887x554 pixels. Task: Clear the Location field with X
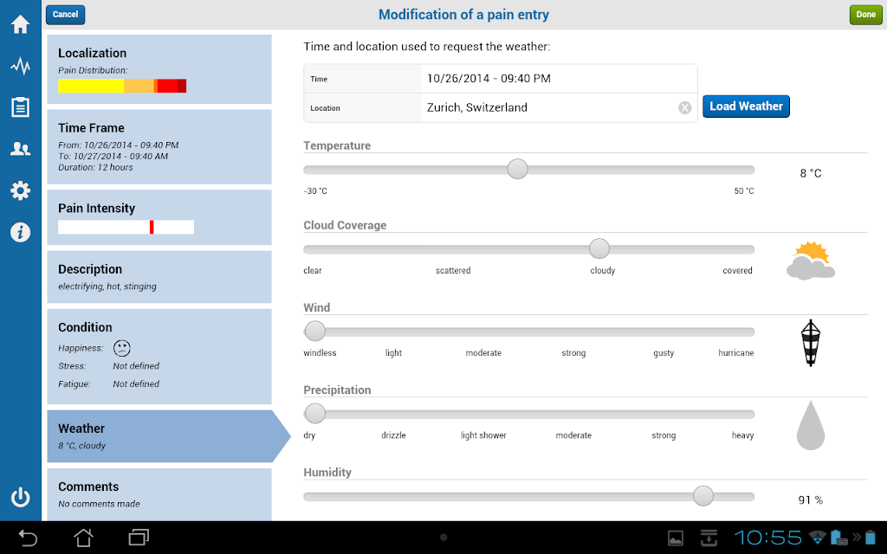coord(684,107)
